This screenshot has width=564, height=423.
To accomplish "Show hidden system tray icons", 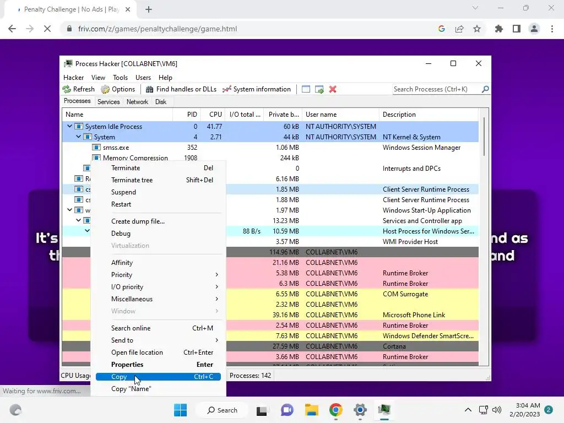I will 468,410.
